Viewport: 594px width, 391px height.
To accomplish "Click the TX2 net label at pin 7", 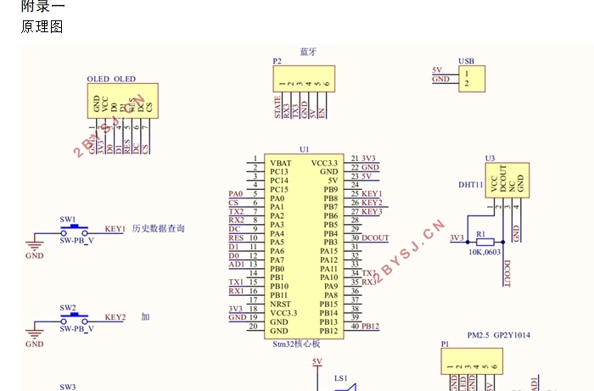I will [236, 211].
